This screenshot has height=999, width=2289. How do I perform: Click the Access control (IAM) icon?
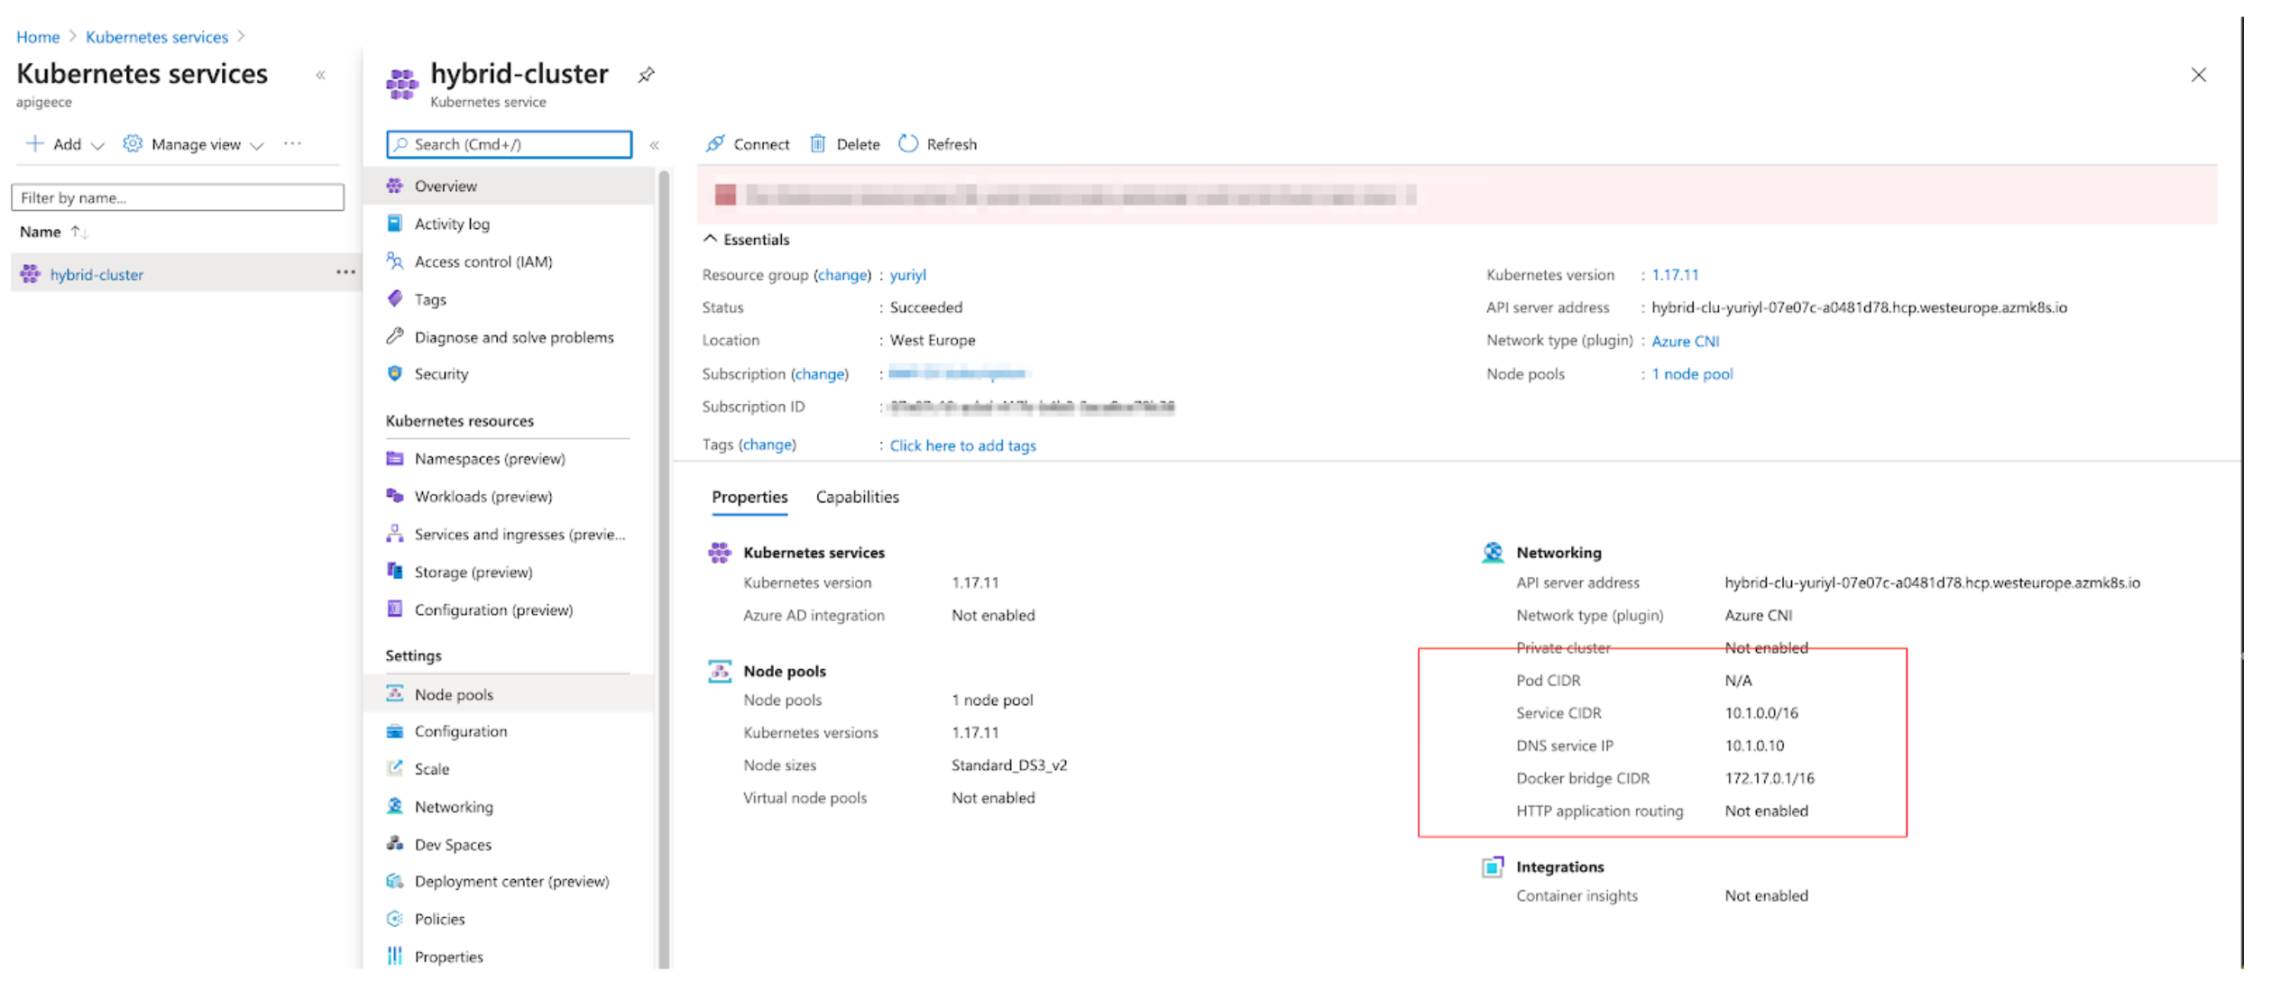click(x=395, y=261)
